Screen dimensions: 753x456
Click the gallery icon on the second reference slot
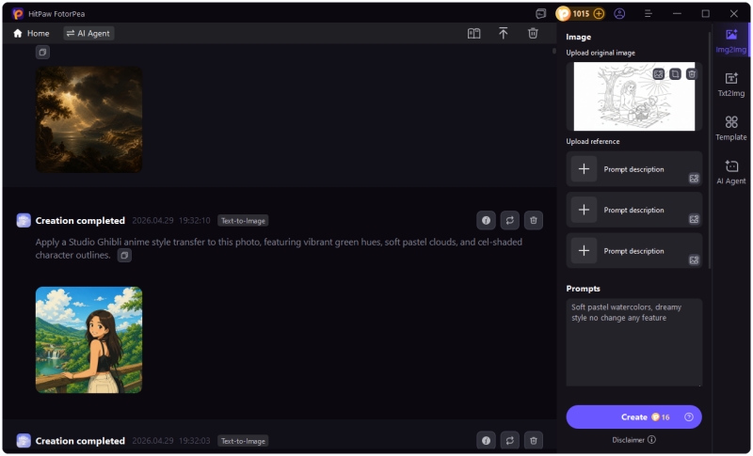694,219
